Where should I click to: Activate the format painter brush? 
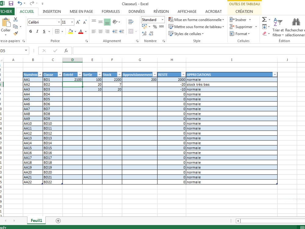16,34
